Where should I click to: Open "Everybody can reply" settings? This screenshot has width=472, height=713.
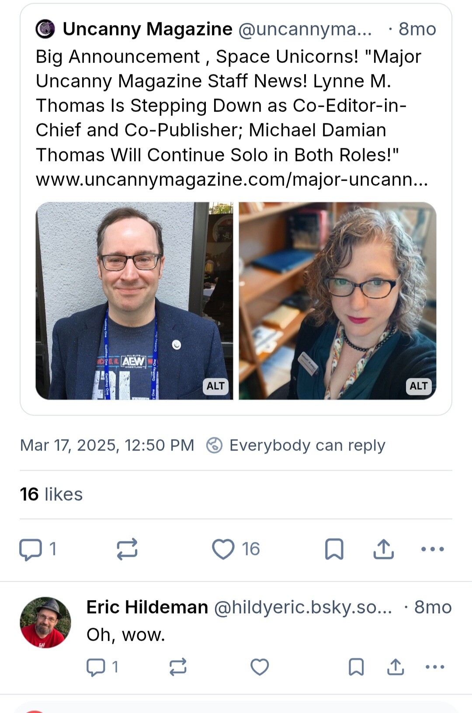[x=296, y=445]
